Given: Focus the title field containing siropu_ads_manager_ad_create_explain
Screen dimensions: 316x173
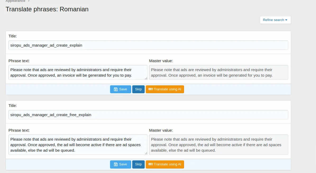Looking at the screenshot, I should pyautogui.click(x=148, y=45).
